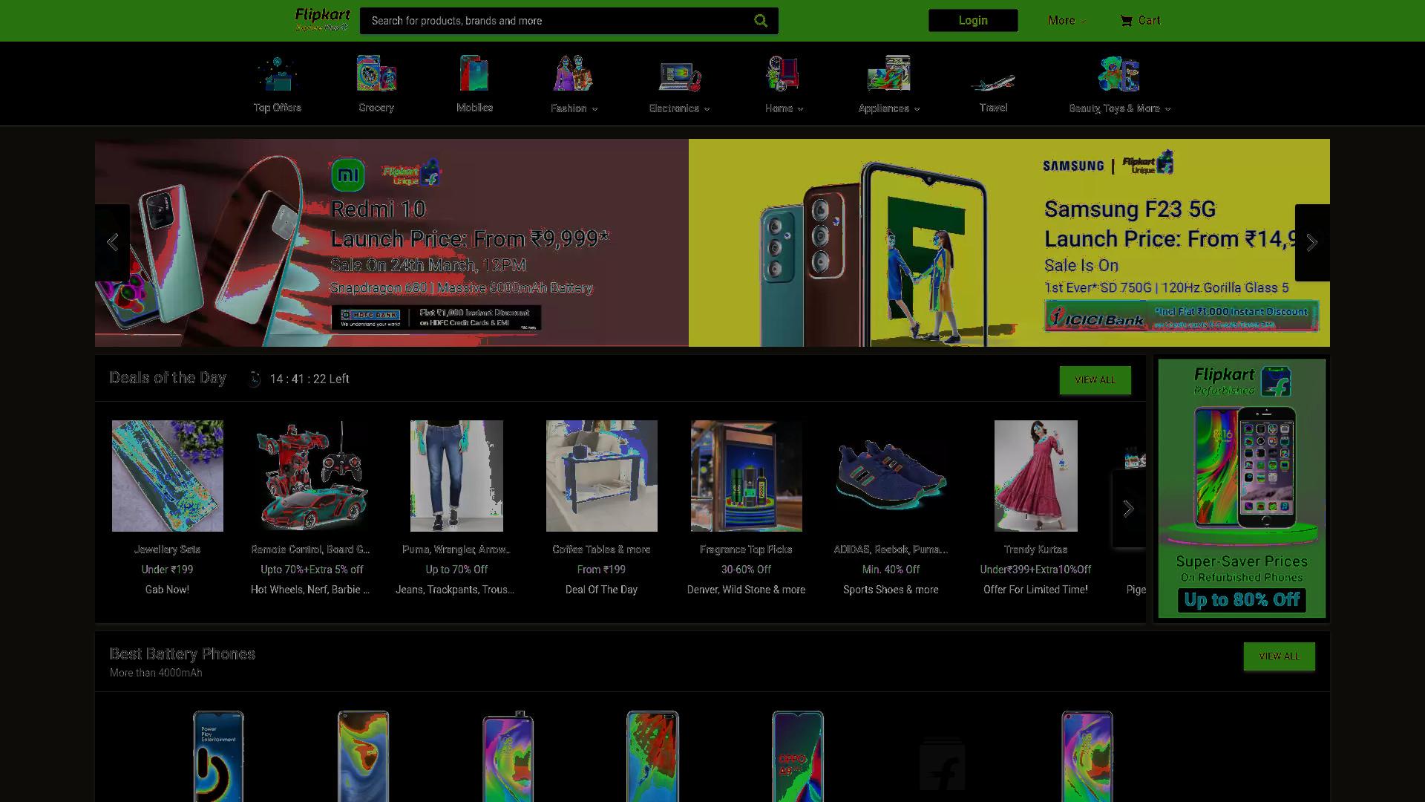Click the 'Best Battery Phones' heading

[x=183, y=654]
